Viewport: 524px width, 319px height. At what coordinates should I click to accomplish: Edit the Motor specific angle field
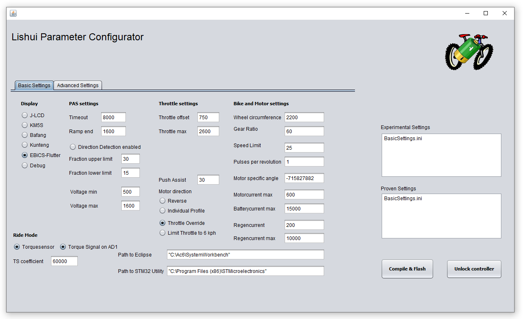coord(304,178)
